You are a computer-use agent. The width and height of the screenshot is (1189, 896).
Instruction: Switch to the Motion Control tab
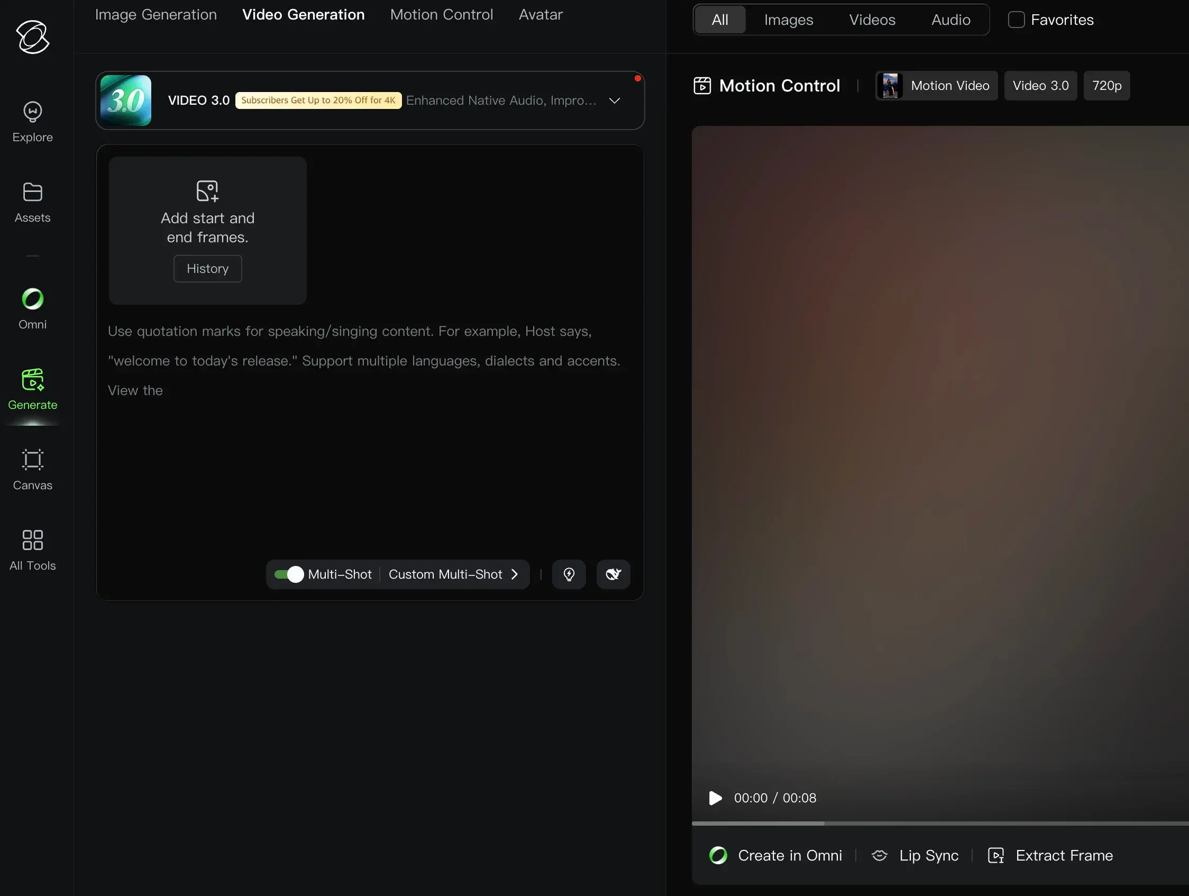441,14
